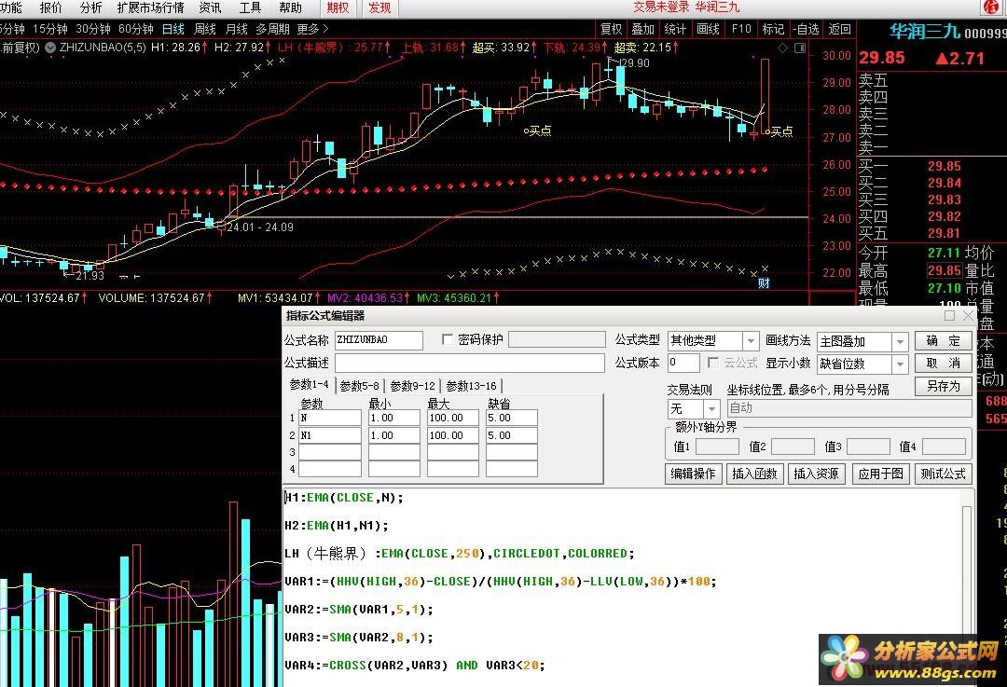Toggle the panel layout icon at chart top right
Image resolution: width=1007 pixels, height=687 pixels.
[800, 48]
